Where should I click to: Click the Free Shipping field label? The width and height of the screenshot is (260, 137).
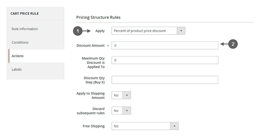click(x=94, y=126)
